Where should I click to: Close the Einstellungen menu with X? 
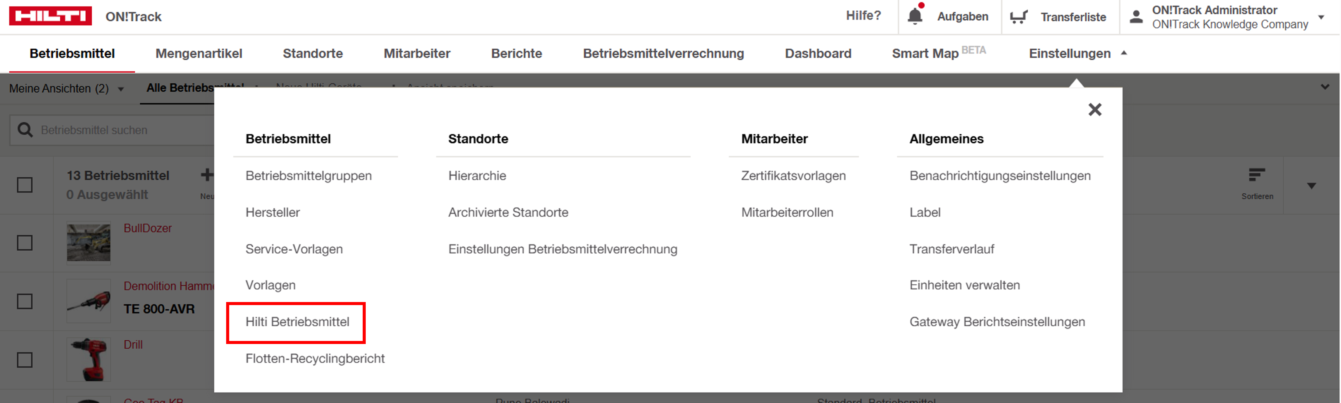pos(1095,109)
